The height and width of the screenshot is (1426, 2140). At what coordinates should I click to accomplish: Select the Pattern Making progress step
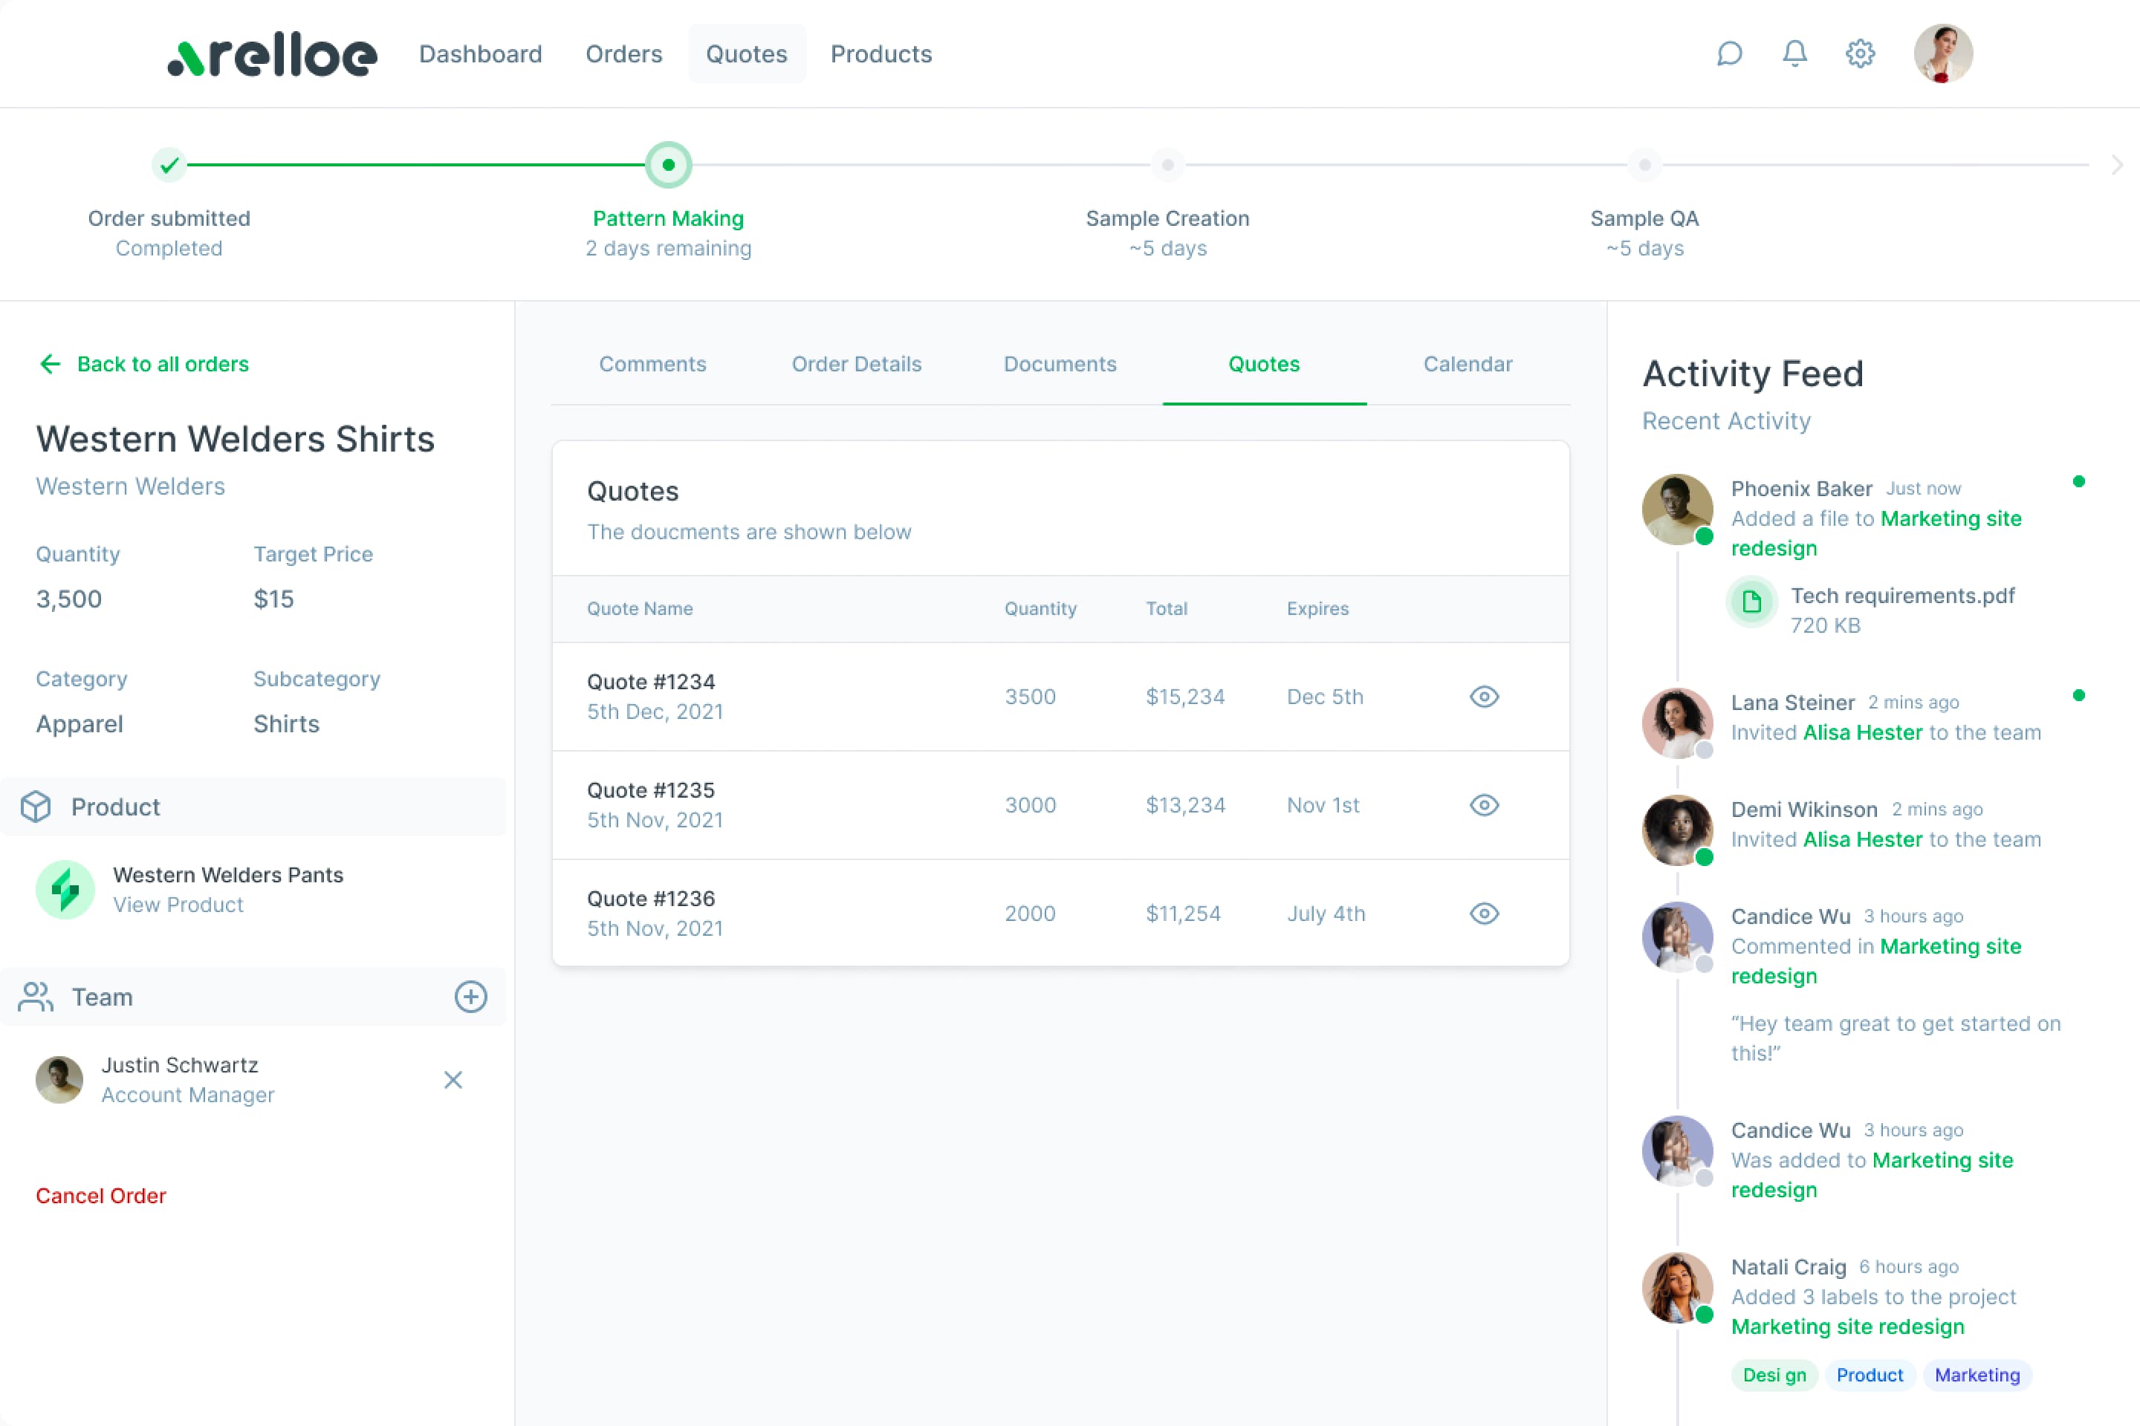tap(669, 166)
